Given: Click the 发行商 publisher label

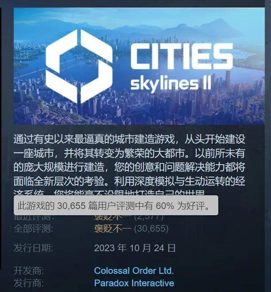Looking at the screenshot, I should tap(29, 283).
